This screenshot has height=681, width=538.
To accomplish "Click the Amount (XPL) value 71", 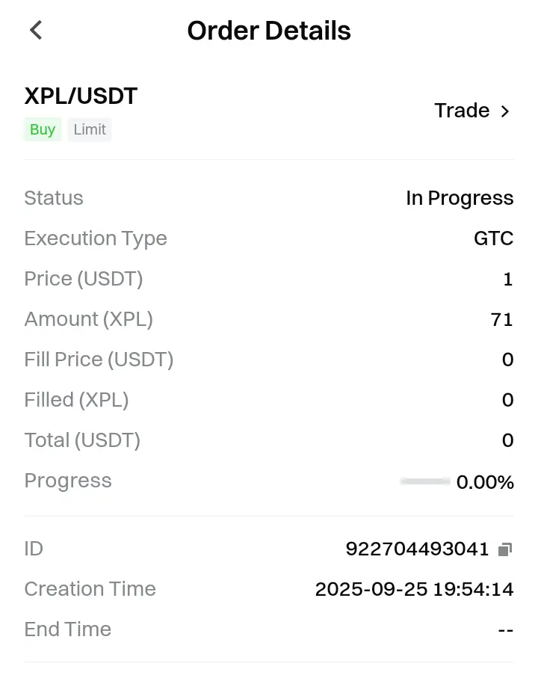I will (x=502, y=320).
